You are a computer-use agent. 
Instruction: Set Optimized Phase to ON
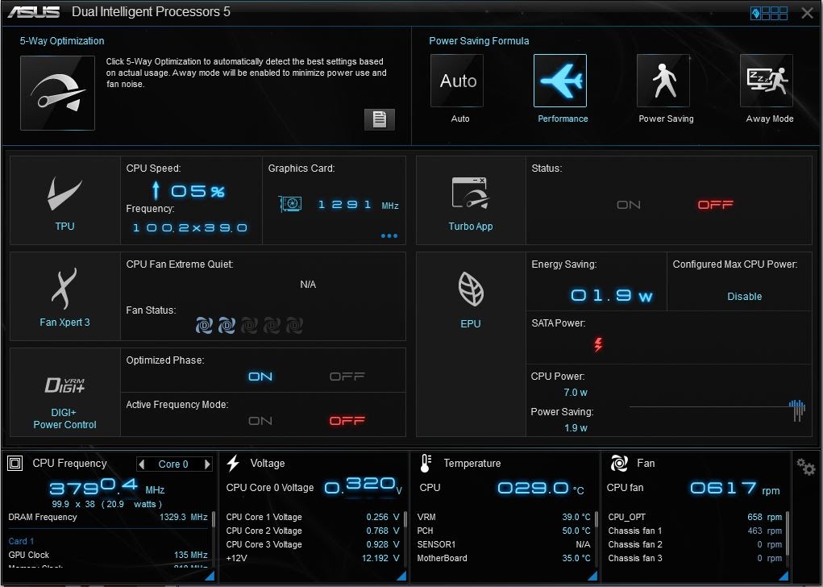[260, 377]
